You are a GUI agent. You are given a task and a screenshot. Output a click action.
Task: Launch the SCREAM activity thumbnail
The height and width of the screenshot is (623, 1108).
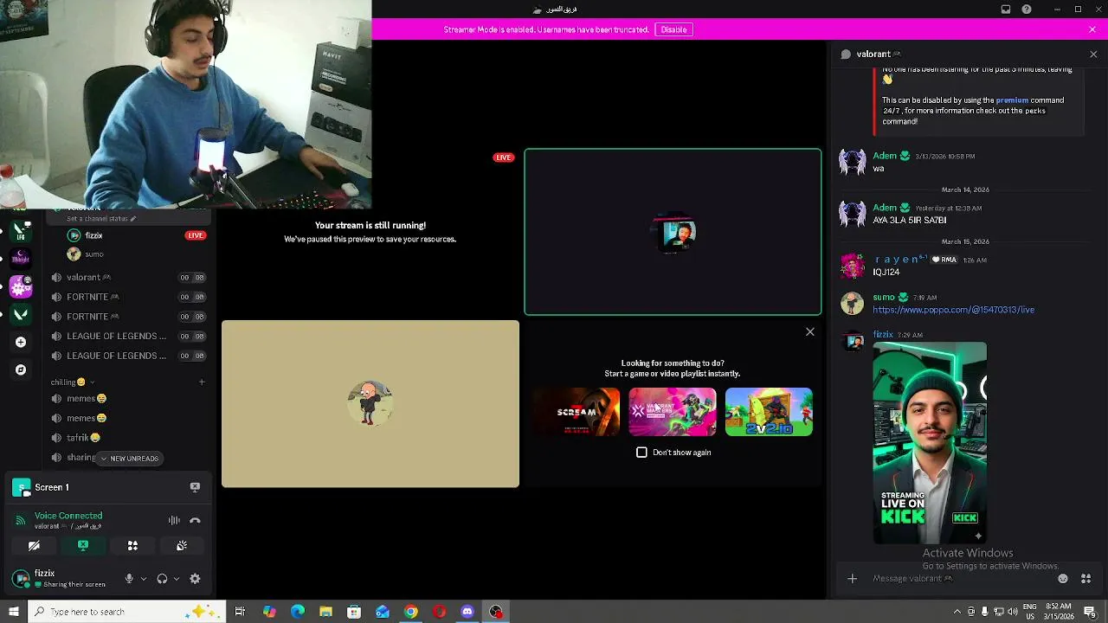577,412
